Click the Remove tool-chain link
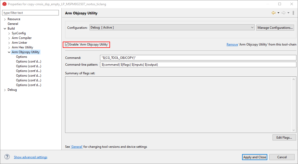The image size is (298, 164). (232, 44)
